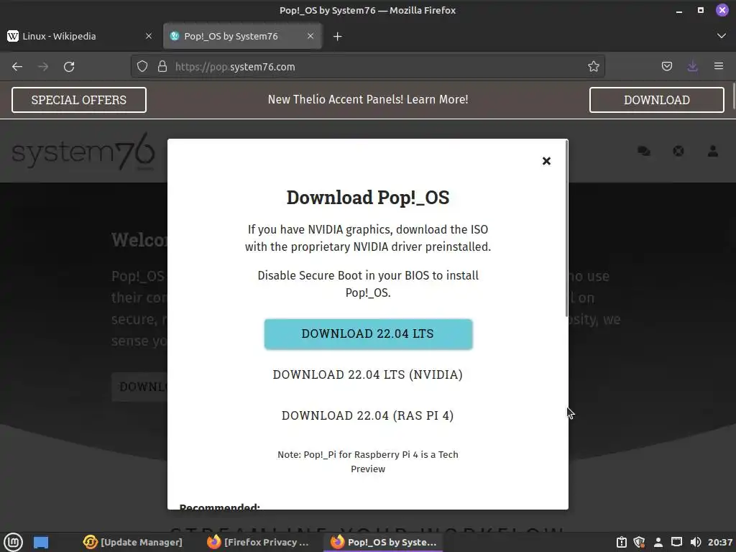Open user account icon in header
Viewport: 736px width, 552px height.
(x=713, y=151)
